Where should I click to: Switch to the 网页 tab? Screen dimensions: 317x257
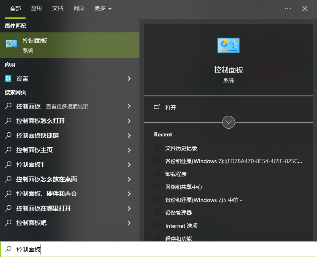[x=79, y=8]
